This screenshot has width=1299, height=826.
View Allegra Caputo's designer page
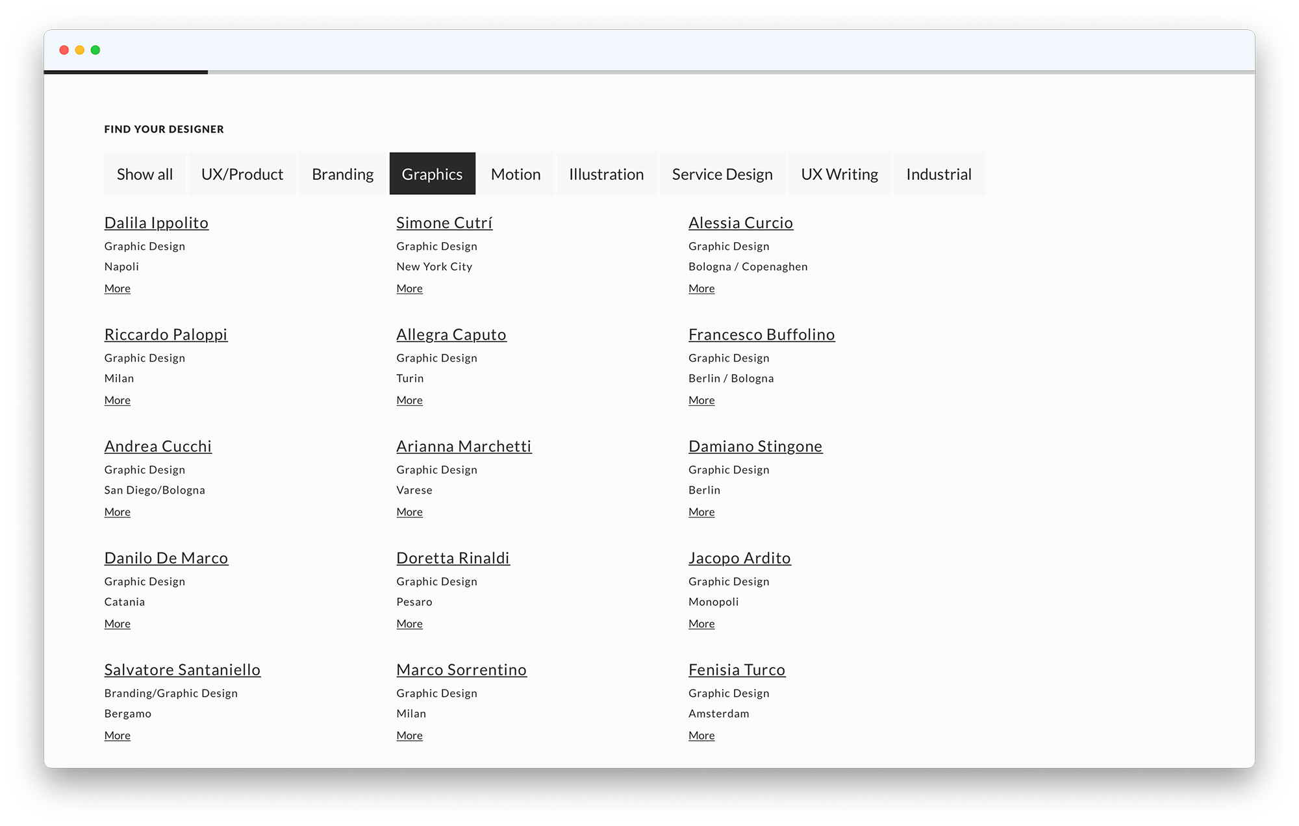451,334
